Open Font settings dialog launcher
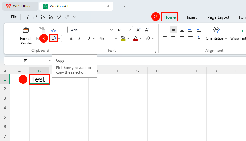246x141 pixels. [155, 52]
